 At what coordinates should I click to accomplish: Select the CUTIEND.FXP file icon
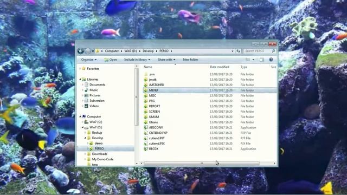tap(146, 133)
